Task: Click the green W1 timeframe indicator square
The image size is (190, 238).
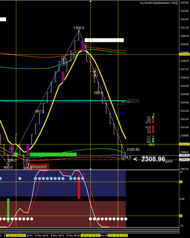Action: pos(153,139)
